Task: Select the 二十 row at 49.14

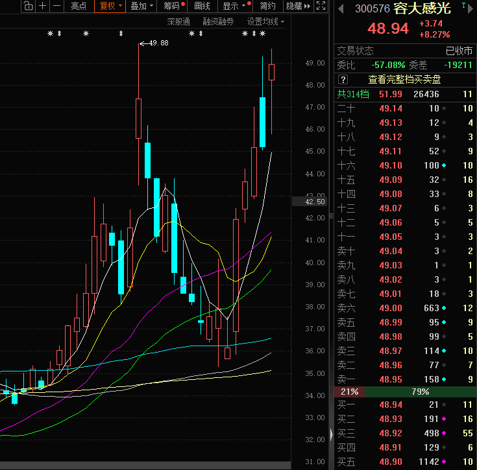Action: click(405, 108)
